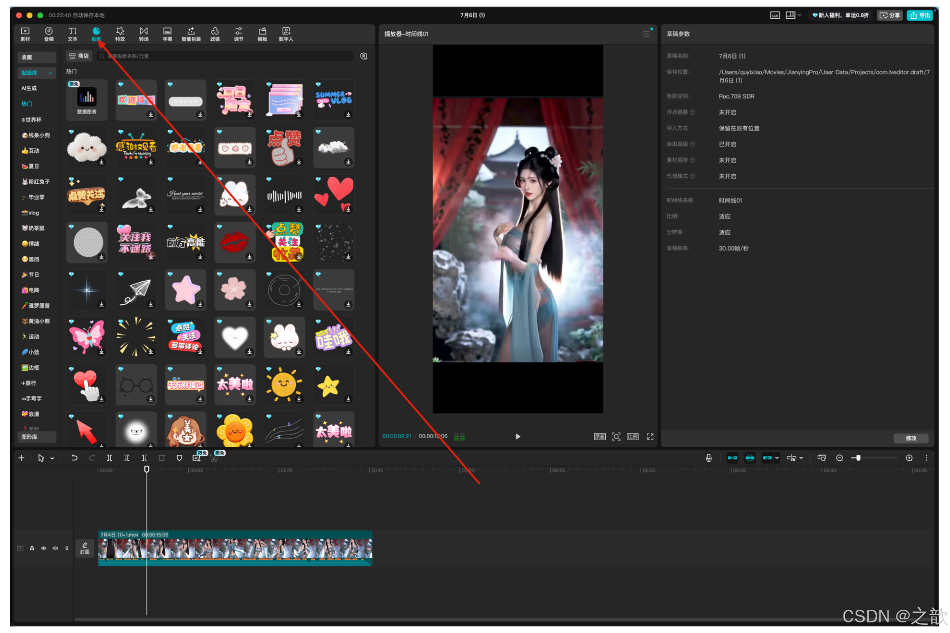Click the 原画 original quality button
950x633 pixels.
click(x=600, y=437)
